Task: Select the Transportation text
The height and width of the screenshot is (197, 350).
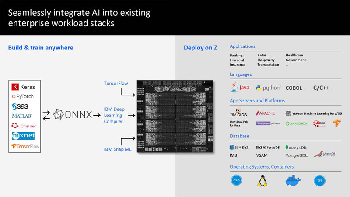Action: click(268, 65)
